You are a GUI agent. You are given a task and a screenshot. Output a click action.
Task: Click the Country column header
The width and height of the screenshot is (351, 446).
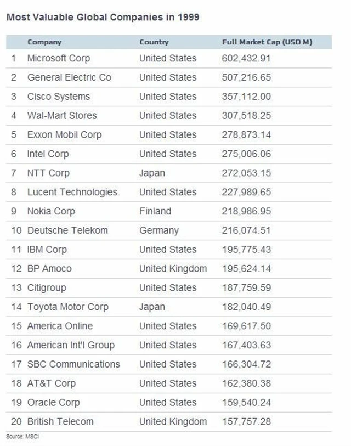pos(154,42)
